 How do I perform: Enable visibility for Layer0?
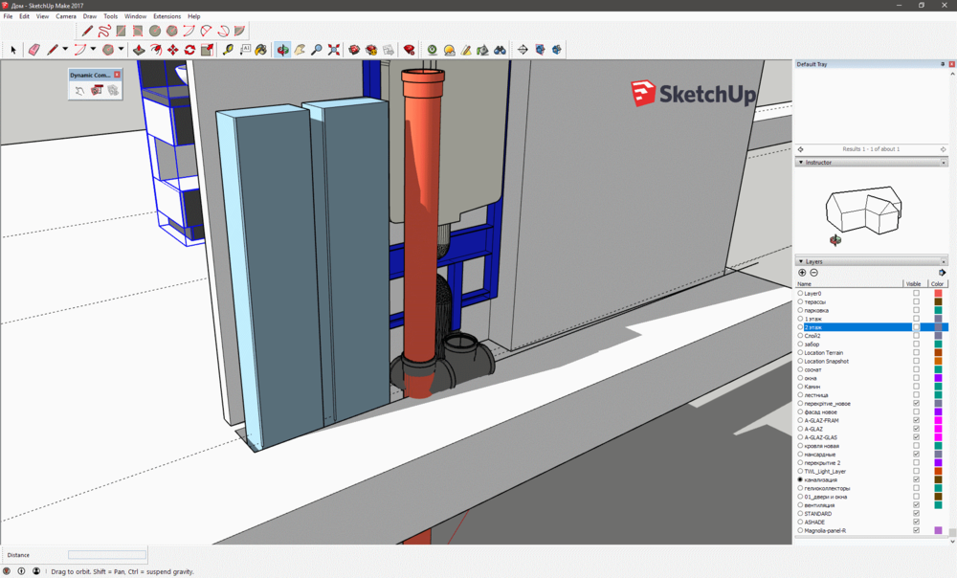(916, 294)
